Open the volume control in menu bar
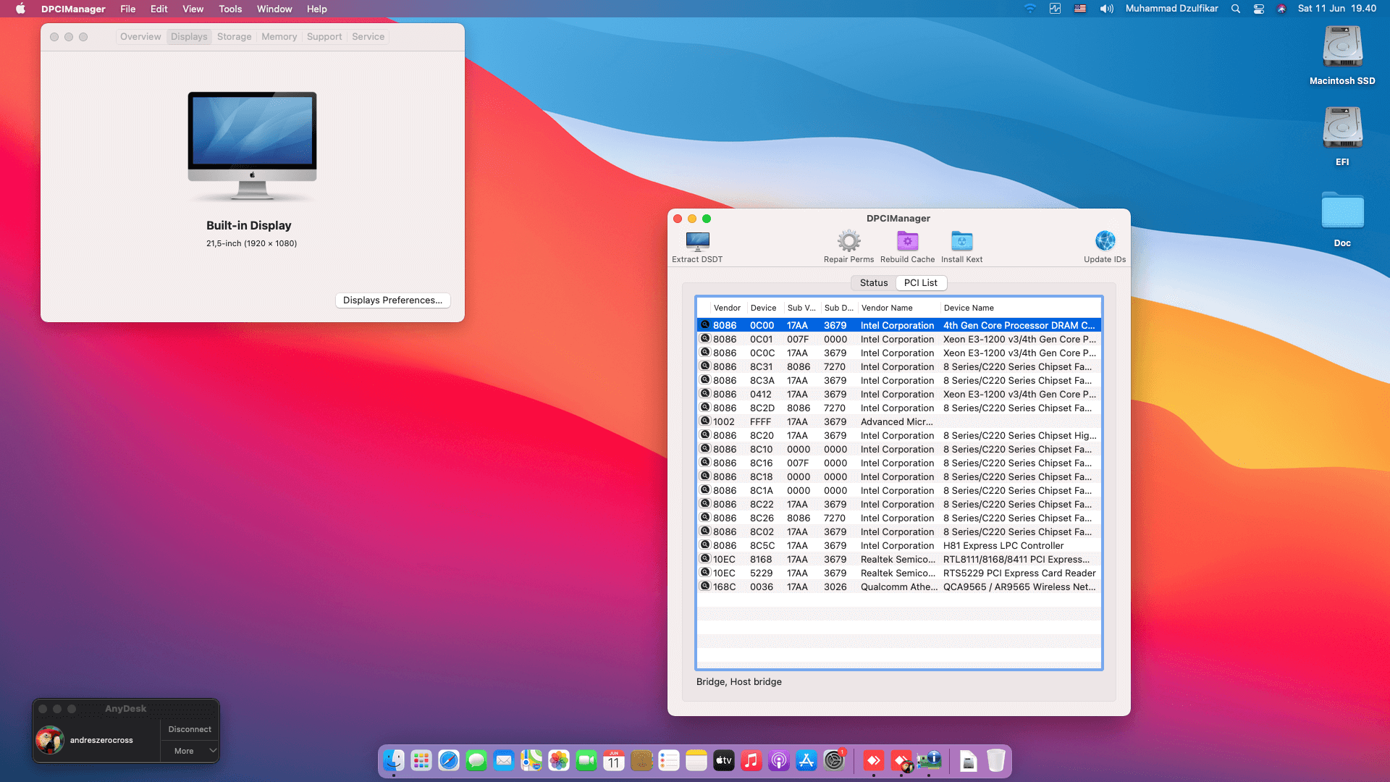This screenshot has width=1390, height=782. (1106, 9)
